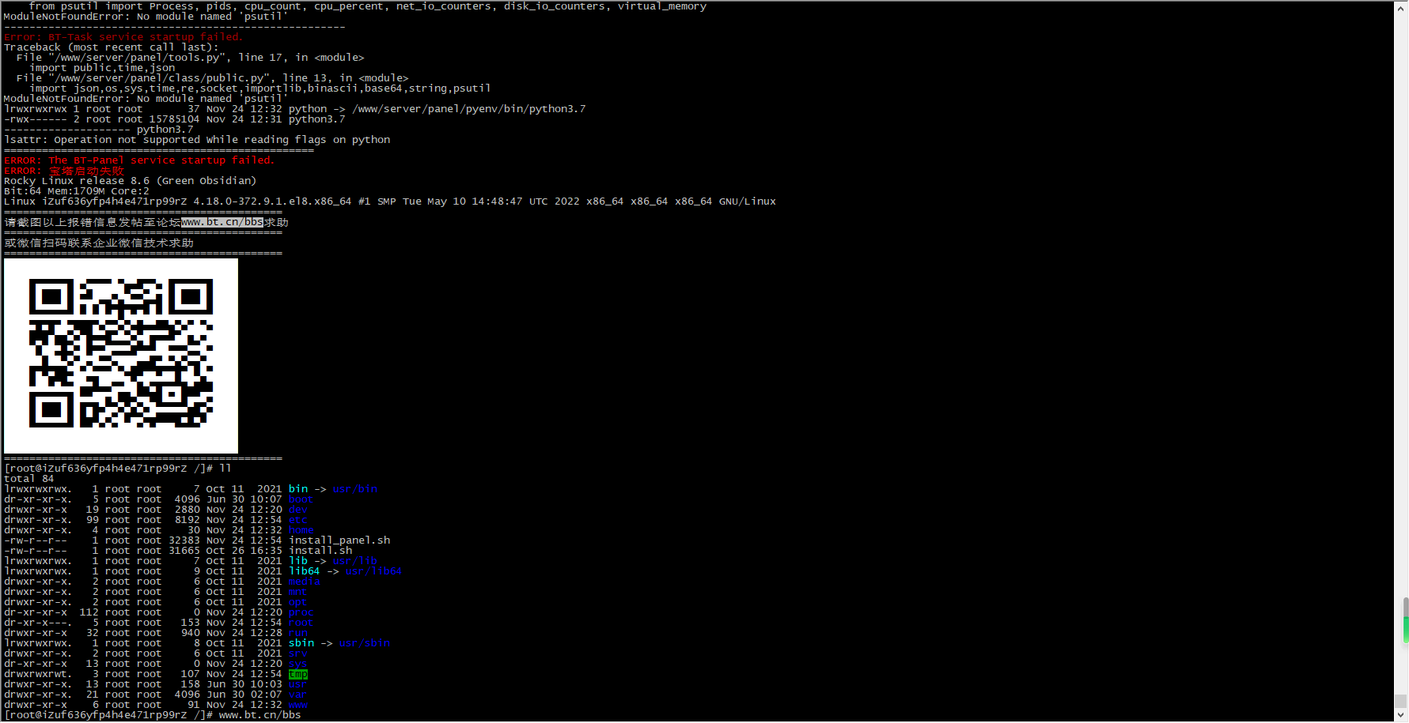1409x723 pixels.
Task: Click the 'srv' directory entry
Action: point(298,653)
